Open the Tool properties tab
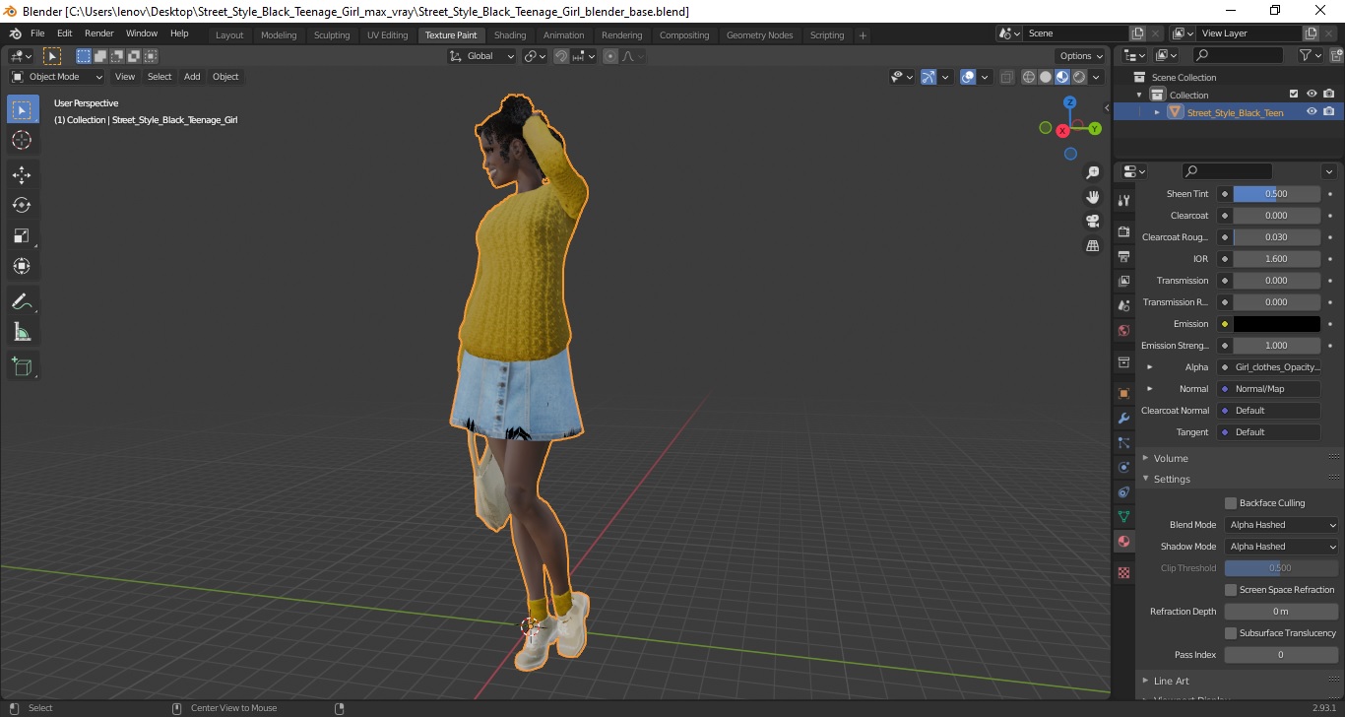 (x=1123, y=200)
